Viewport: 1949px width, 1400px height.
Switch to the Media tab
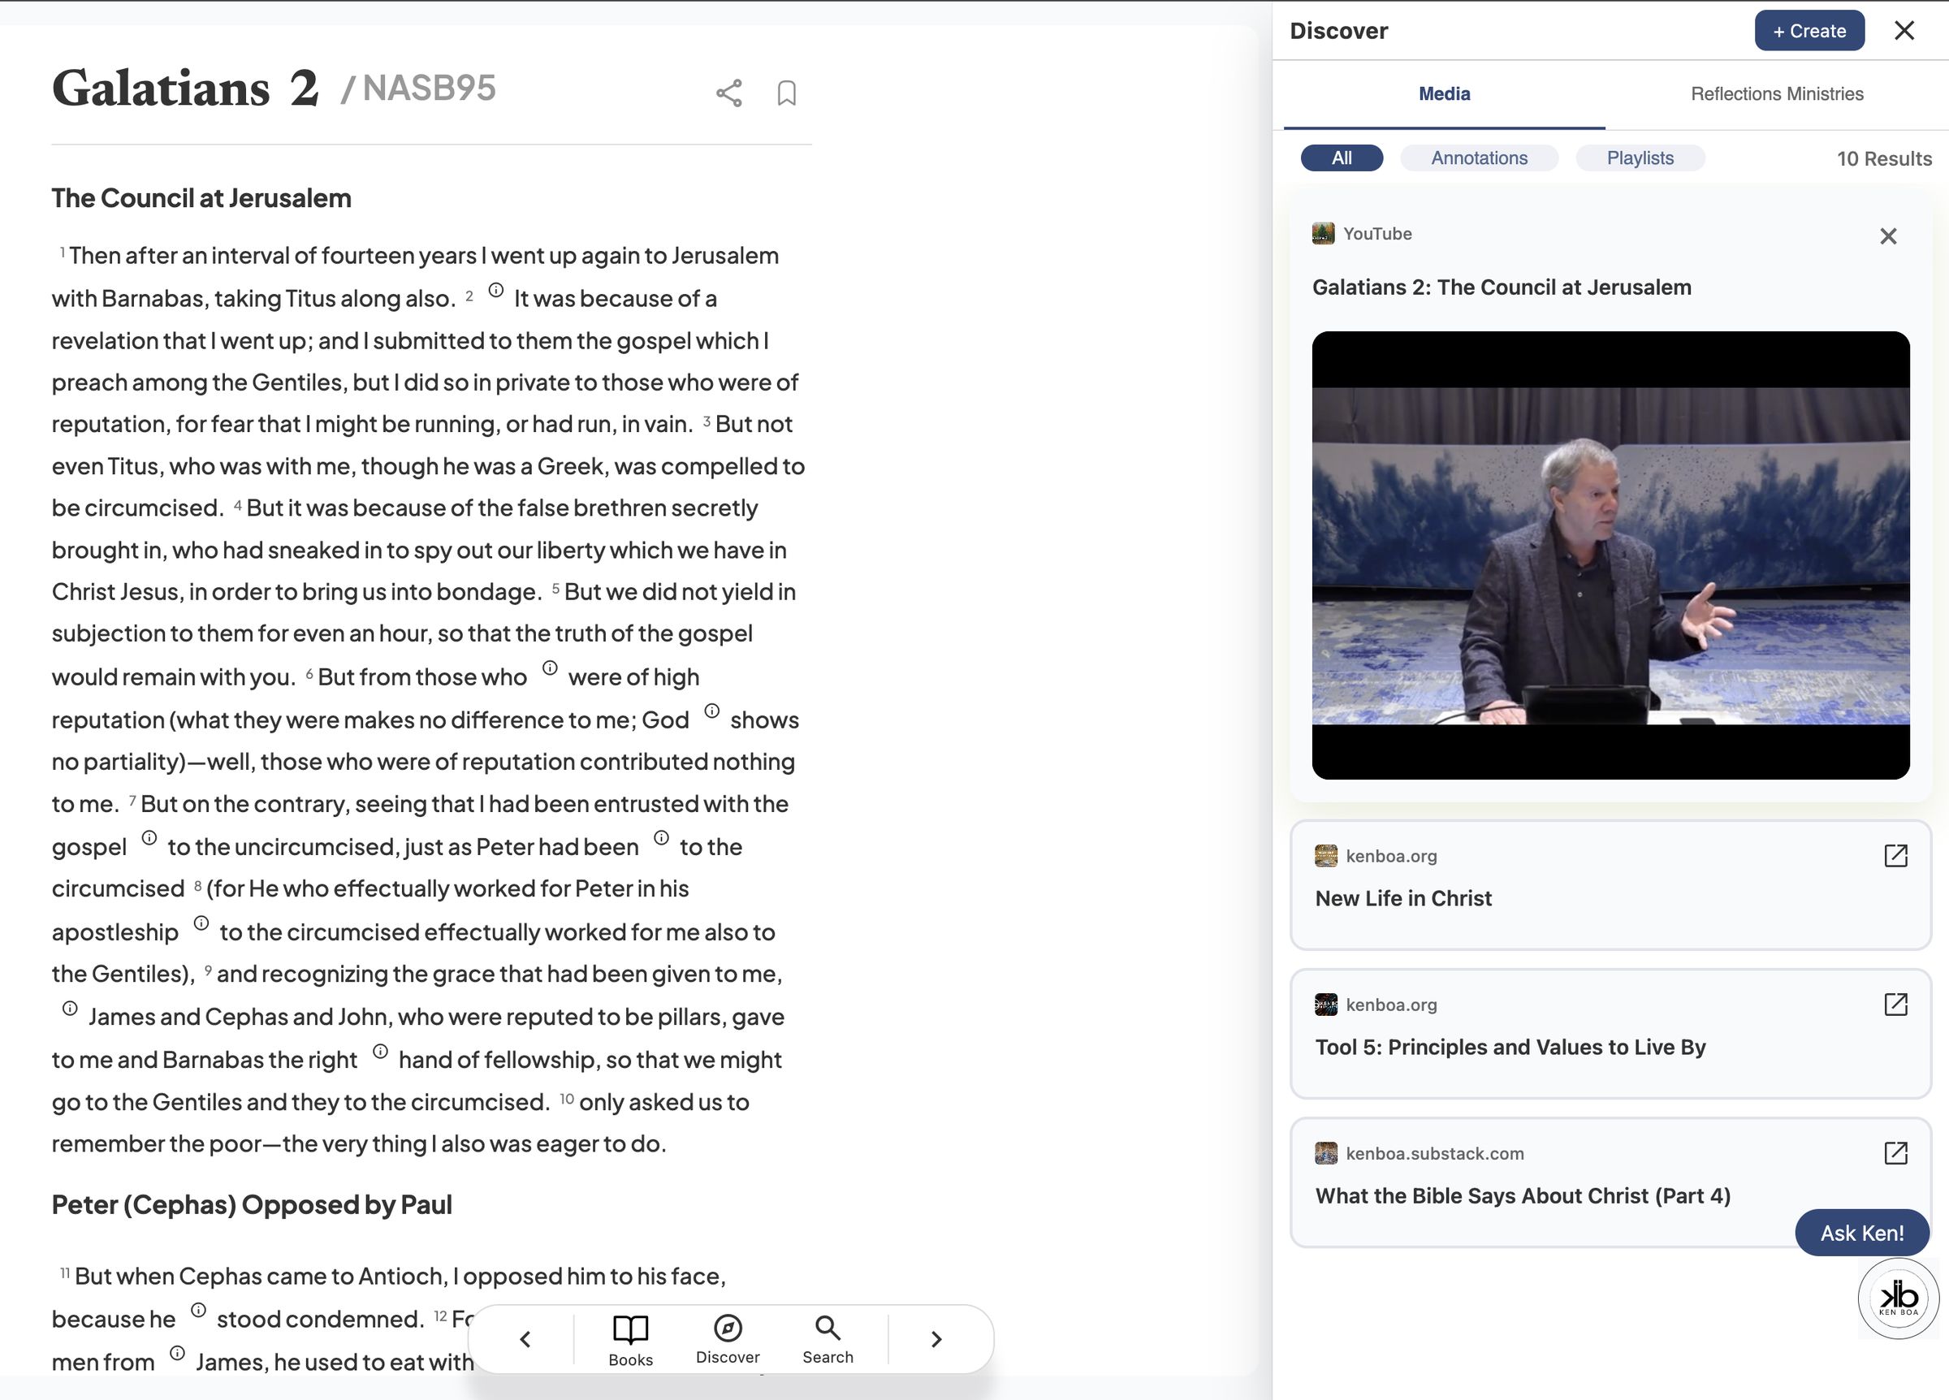(x=1444, y=93)
